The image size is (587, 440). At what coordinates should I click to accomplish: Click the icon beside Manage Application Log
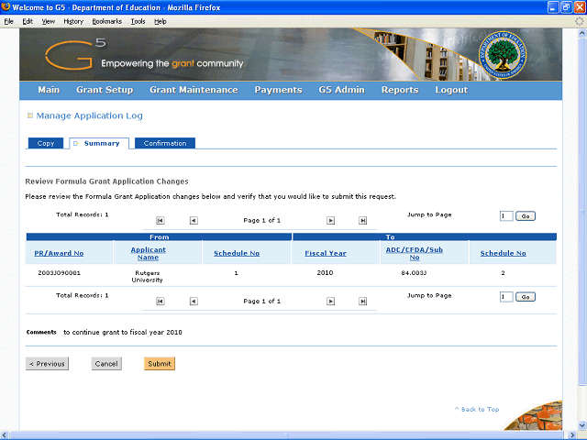(30, 115)
